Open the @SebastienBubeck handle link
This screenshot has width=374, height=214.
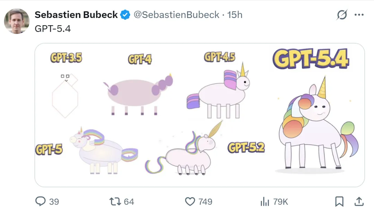[176, 15]
